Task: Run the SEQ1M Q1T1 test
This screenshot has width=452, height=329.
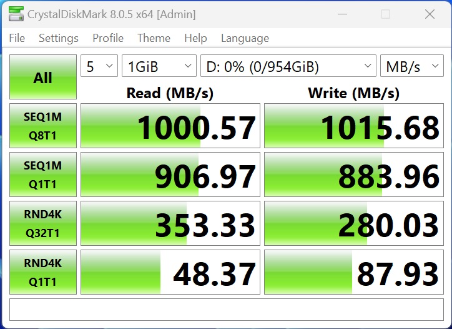Action: click(43, 175)
